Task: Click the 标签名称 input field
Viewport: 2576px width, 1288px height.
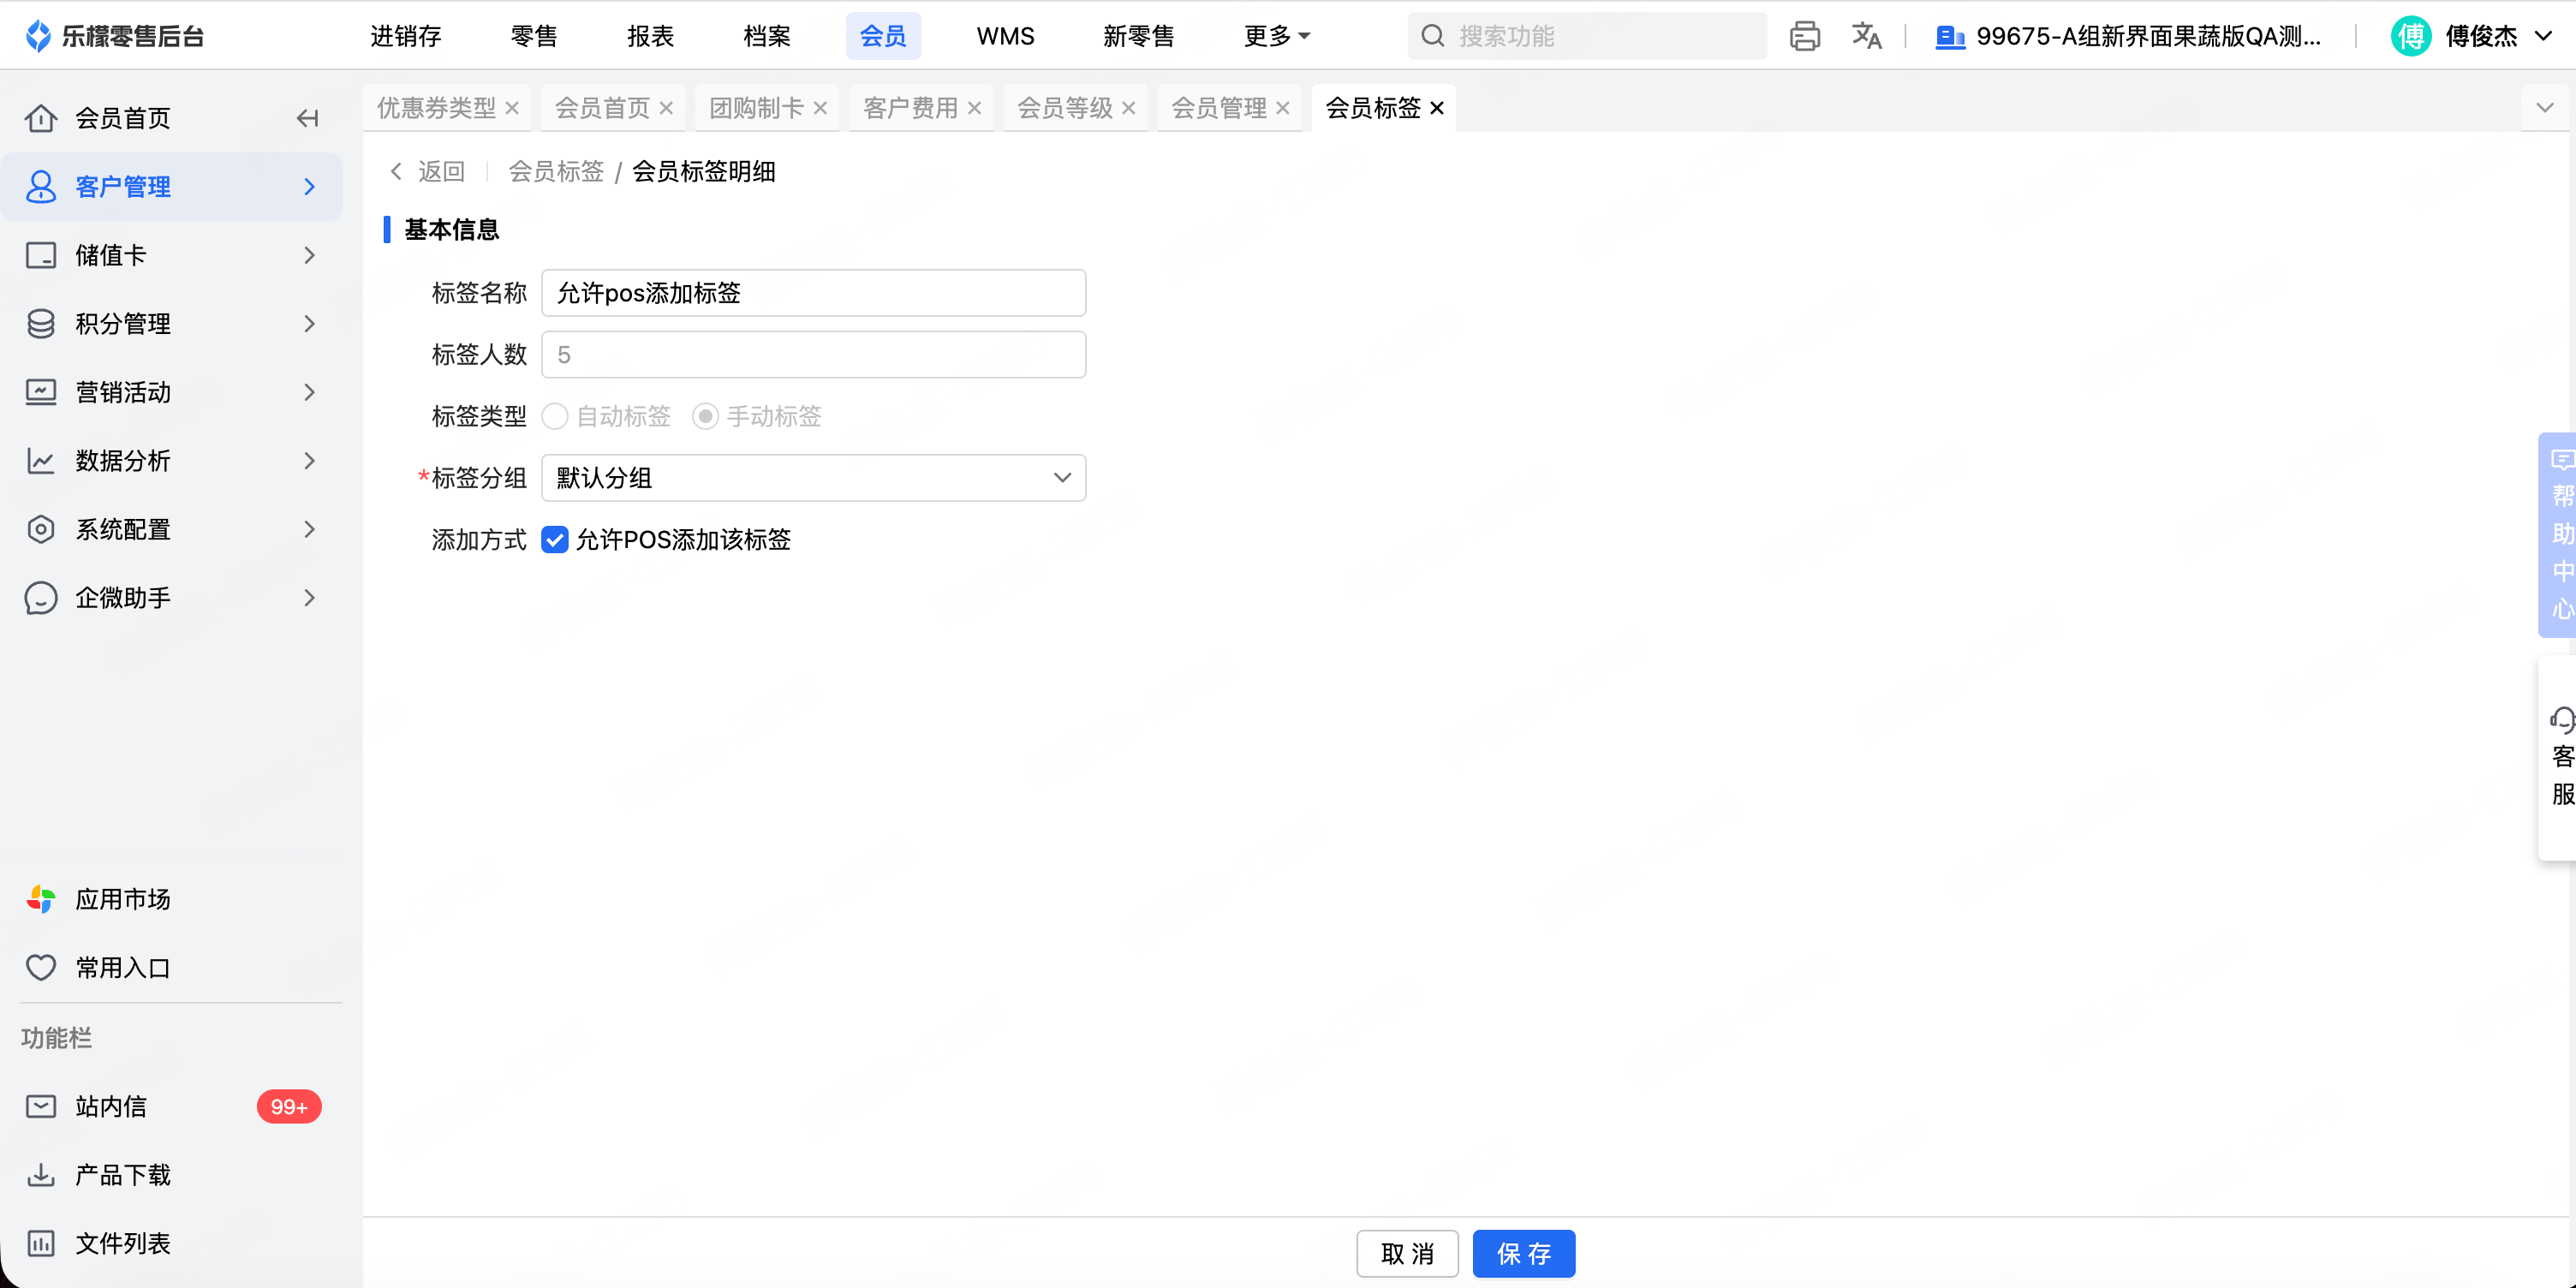Action: (x=813, y=293)
